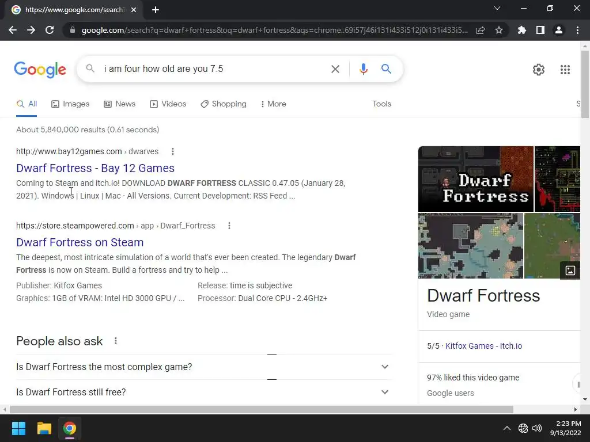Open the network status tray icon
The width and height of the screenshot is (590, 442).
point(523,428)
